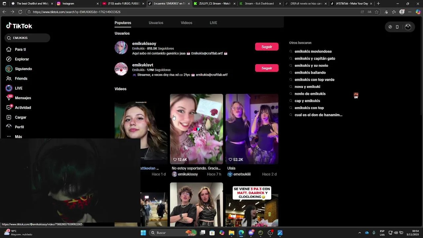Add page to favorites star icon
The width and height of the screenshot is (423, 238).
coord(376,12)
